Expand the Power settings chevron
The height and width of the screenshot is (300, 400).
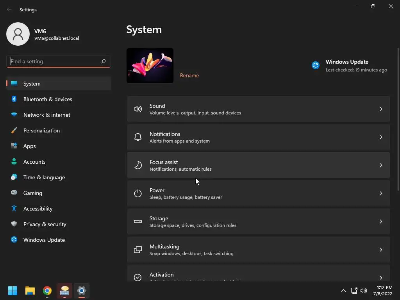pyautogui.click(x=380, y=193)
